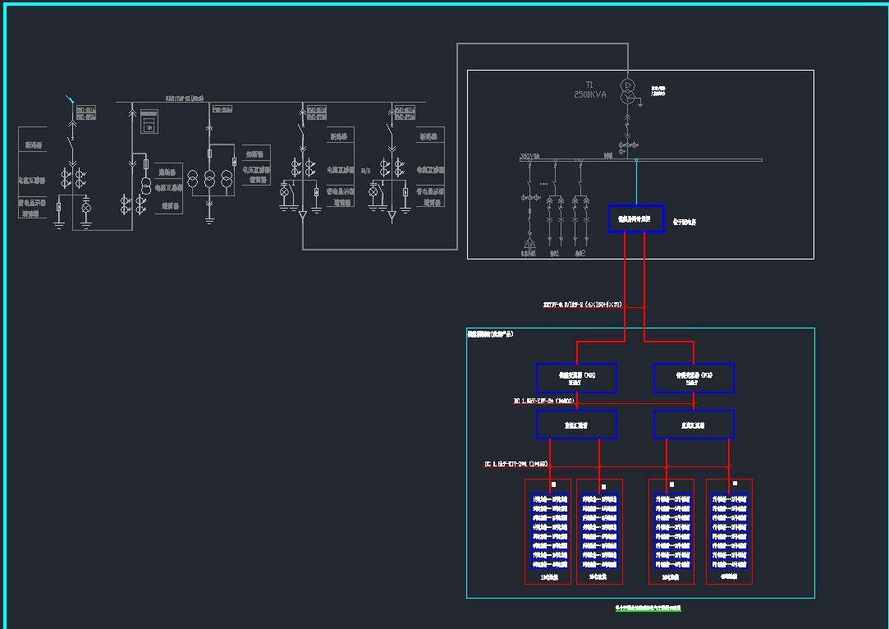The image size is (889, 629).
Task: Select the indicator lamp symbol in the leftmost feeder
Action: [85, 209]
